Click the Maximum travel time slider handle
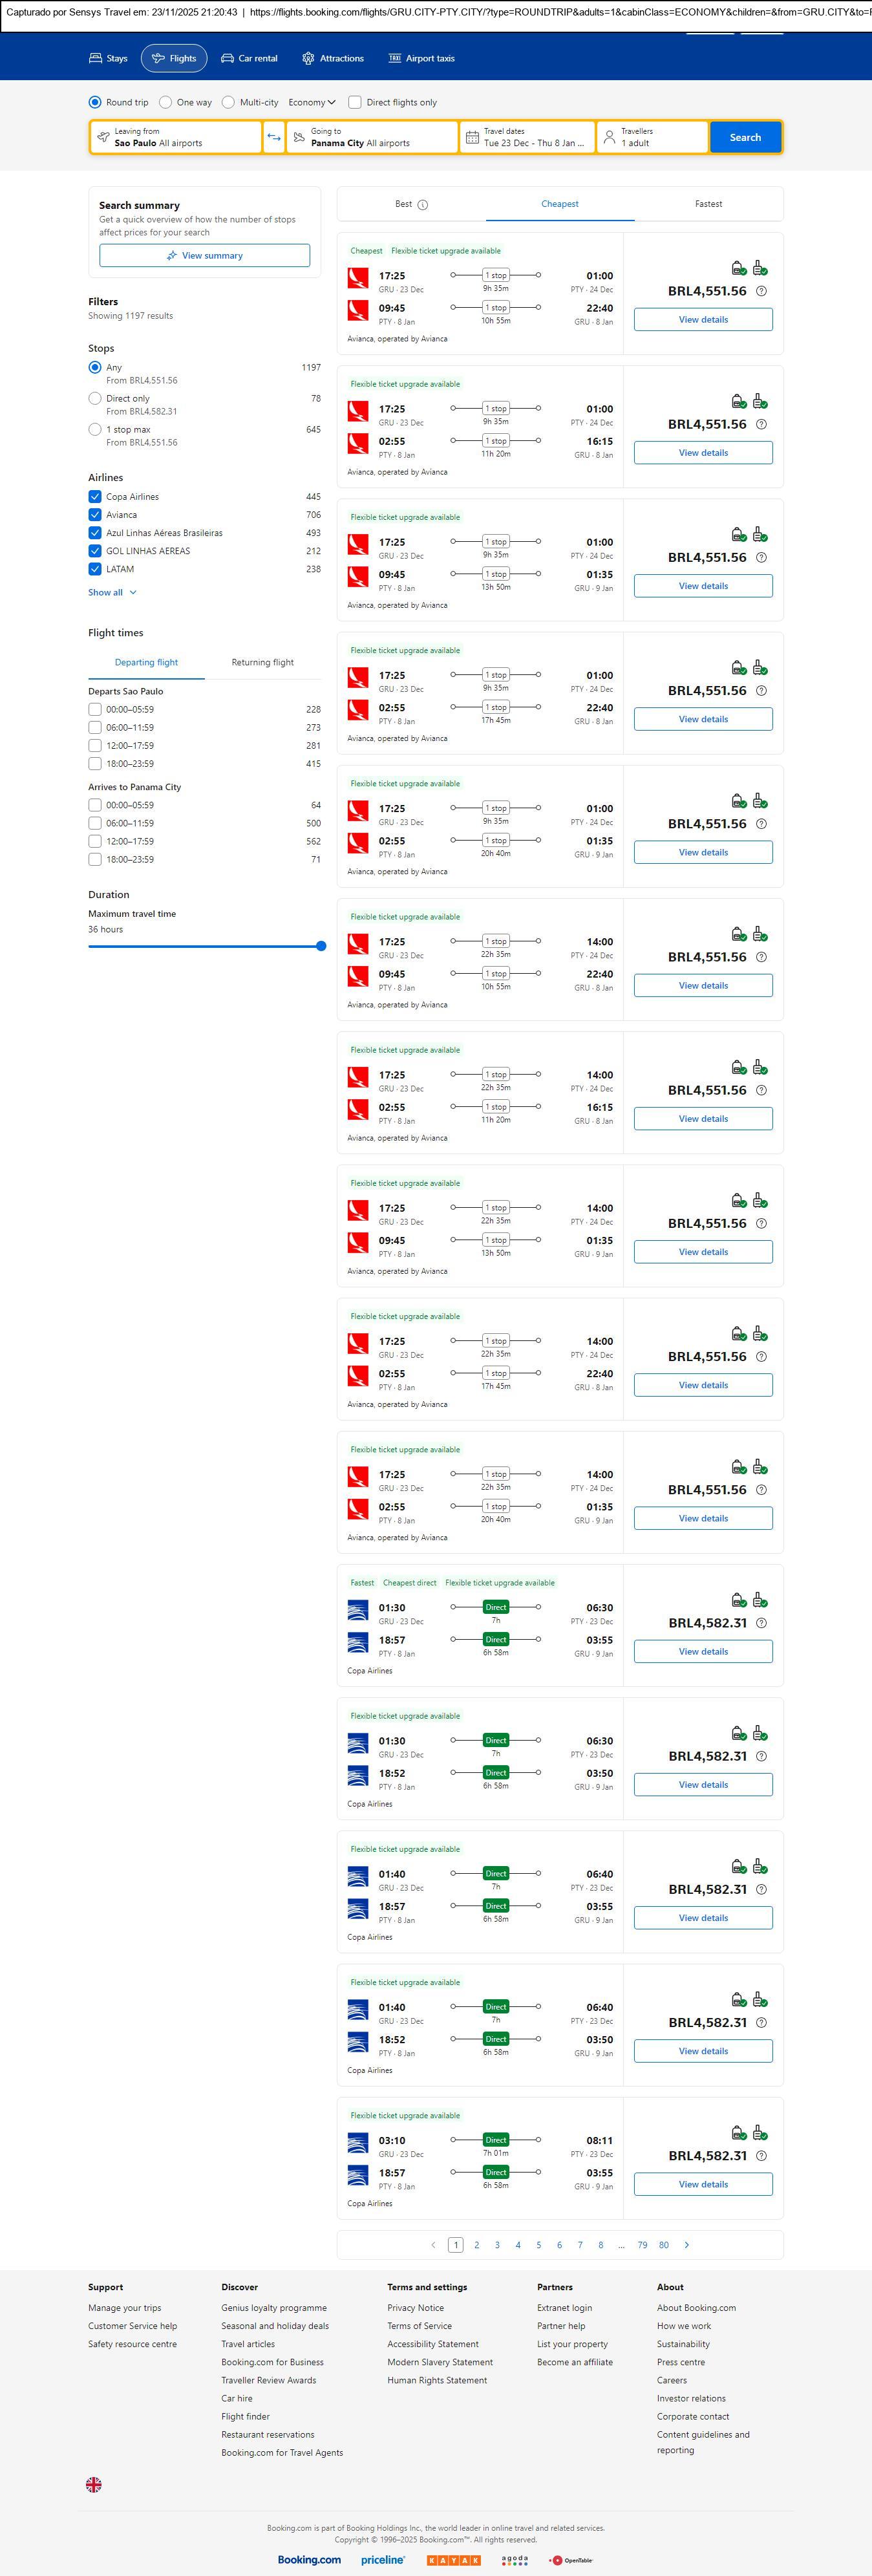 point(321,946)
